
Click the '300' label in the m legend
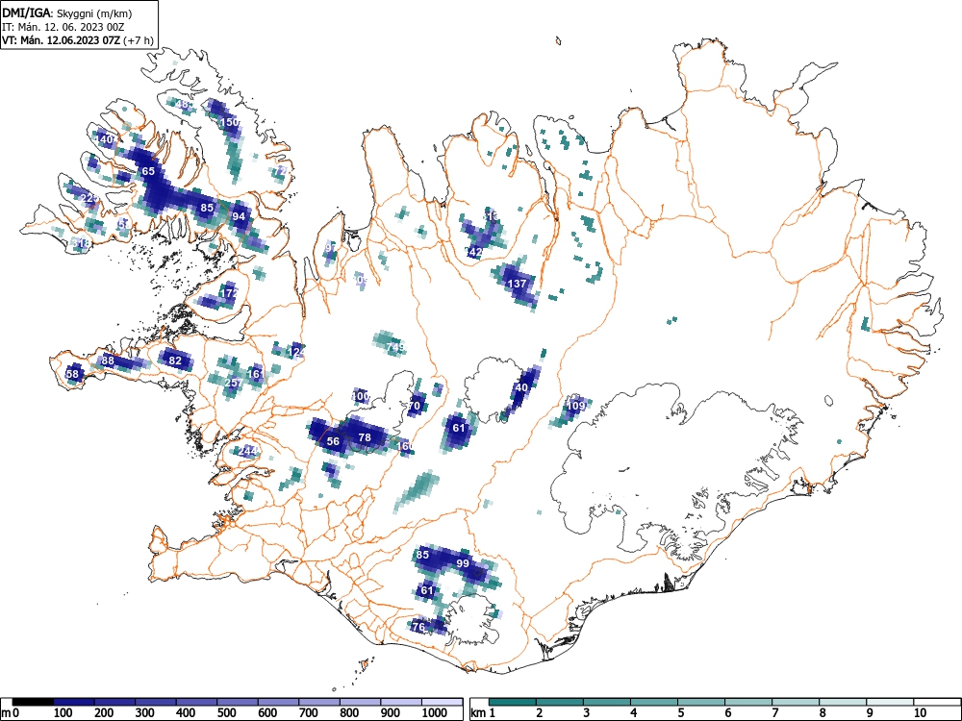[145, 712]
